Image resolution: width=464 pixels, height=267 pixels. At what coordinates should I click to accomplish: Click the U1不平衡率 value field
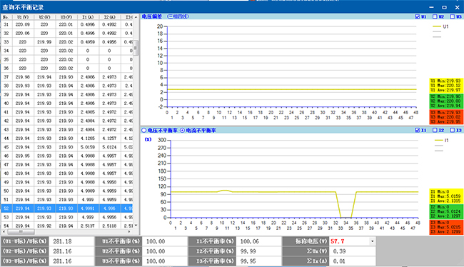click(x=165, y=241)
